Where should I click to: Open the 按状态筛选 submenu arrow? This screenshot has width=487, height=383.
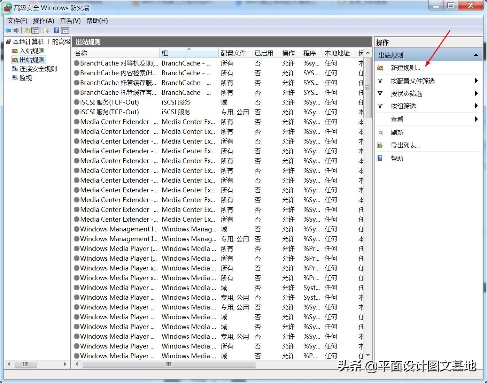pyautogui.click(x=476, y=93)
